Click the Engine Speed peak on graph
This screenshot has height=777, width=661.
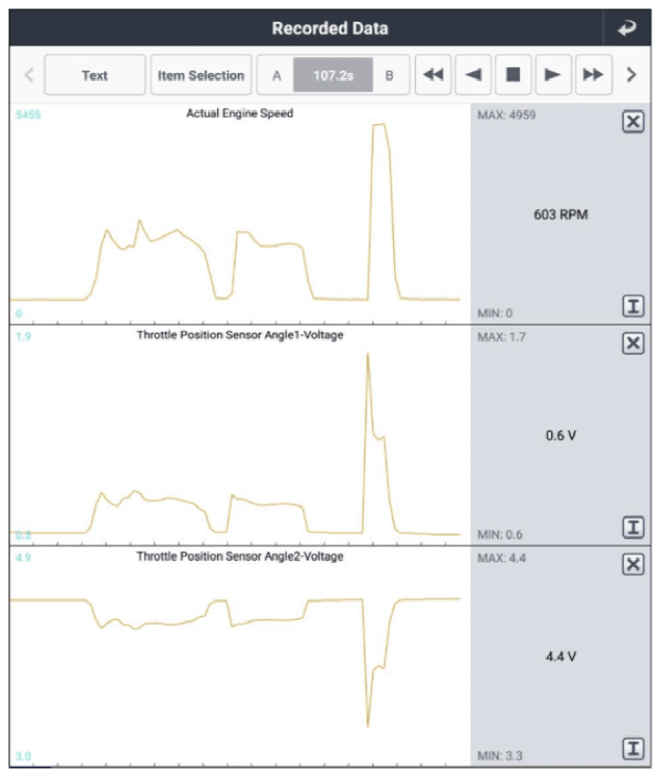(x=379, y=125)
